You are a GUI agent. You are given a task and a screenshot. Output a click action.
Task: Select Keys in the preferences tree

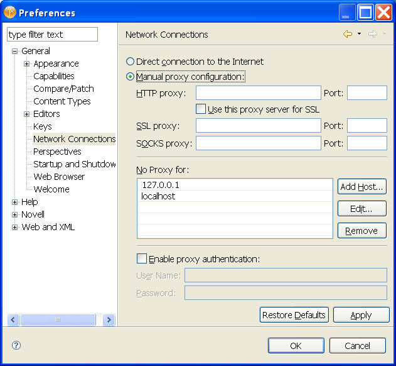coord(43,126)
